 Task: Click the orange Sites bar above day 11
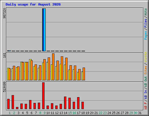[53, 67]
